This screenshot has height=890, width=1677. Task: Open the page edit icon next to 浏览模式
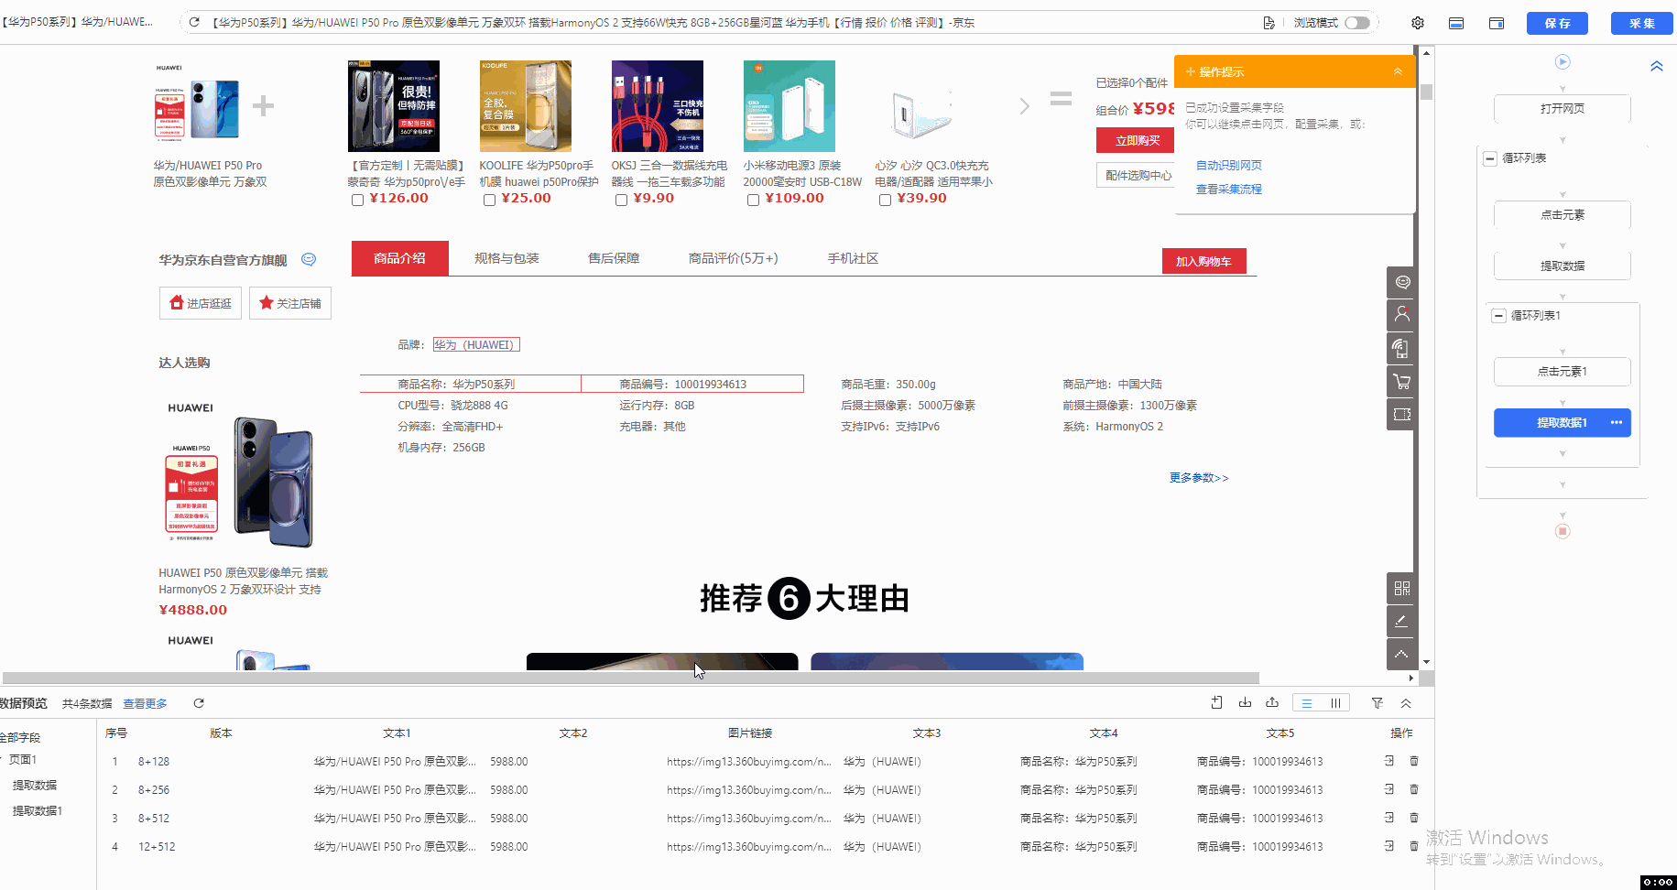click(x=1269, y=23)
